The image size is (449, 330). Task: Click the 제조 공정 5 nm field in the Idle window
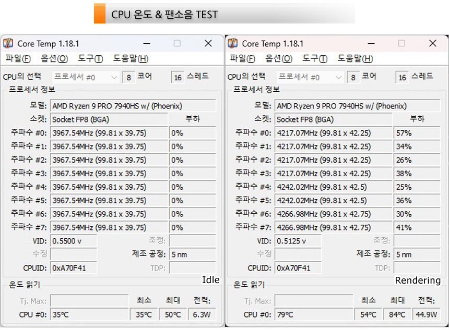[193, 254]
